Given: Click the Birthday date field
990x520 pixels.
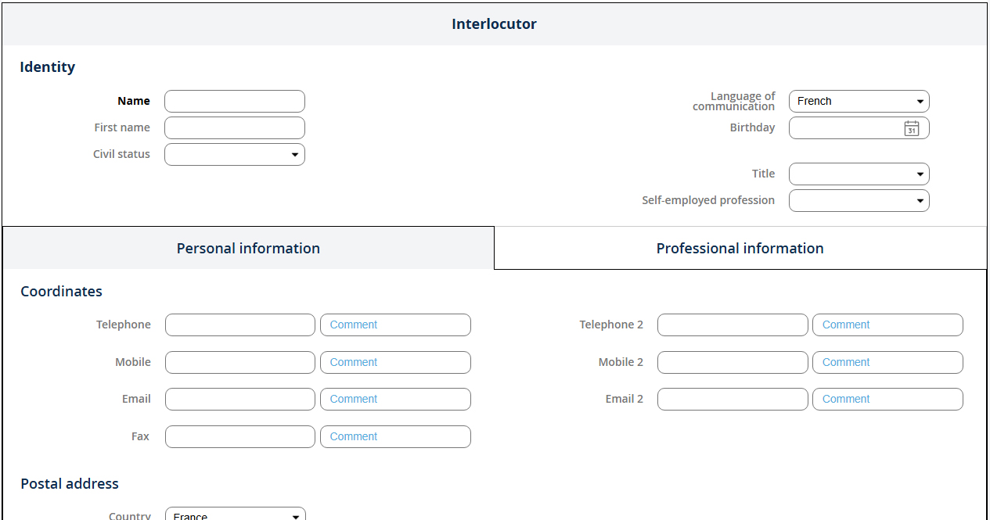Looking at the screenshot, I should point(845,128).
